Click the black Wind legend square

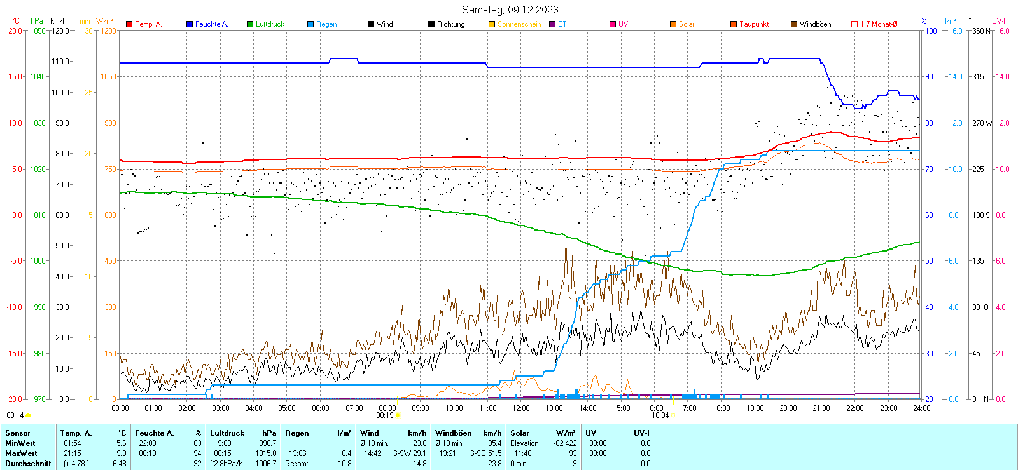pyautogui.click(x=371, y=24)
